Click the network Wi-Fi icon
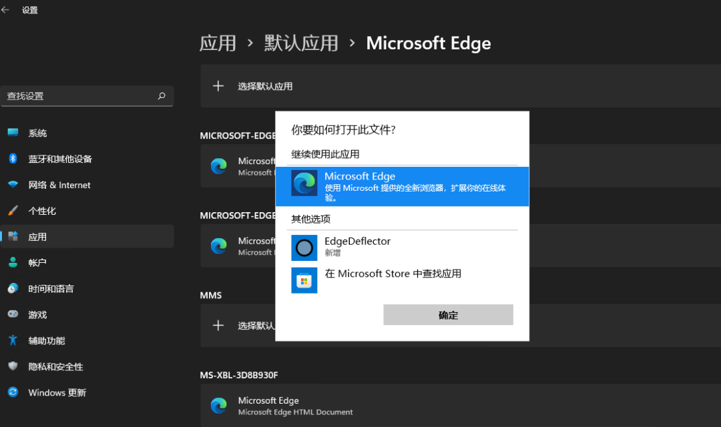Screen dimensions: 721x427 (x=13, y=184)
